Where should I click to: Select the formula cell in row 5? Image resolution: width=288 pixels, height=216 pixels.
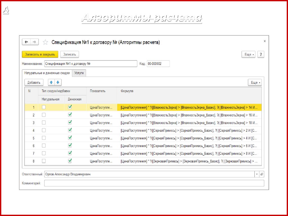click(x=189, y=138)
